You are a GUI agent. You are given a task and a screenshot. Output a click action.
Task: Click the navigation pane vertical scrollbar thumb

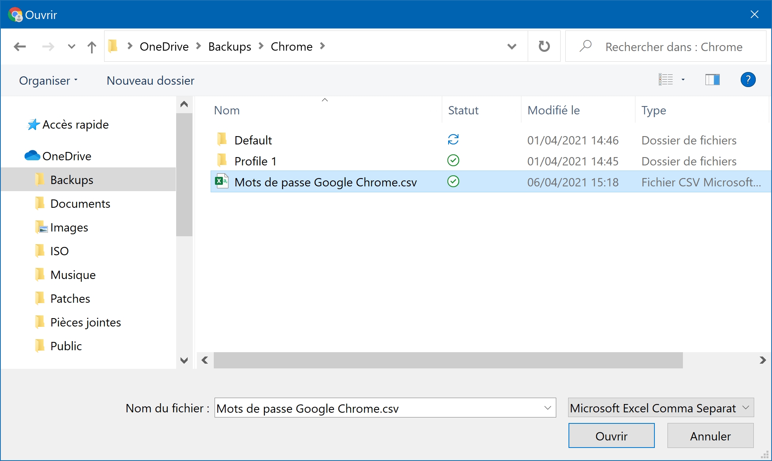[184, 174]
